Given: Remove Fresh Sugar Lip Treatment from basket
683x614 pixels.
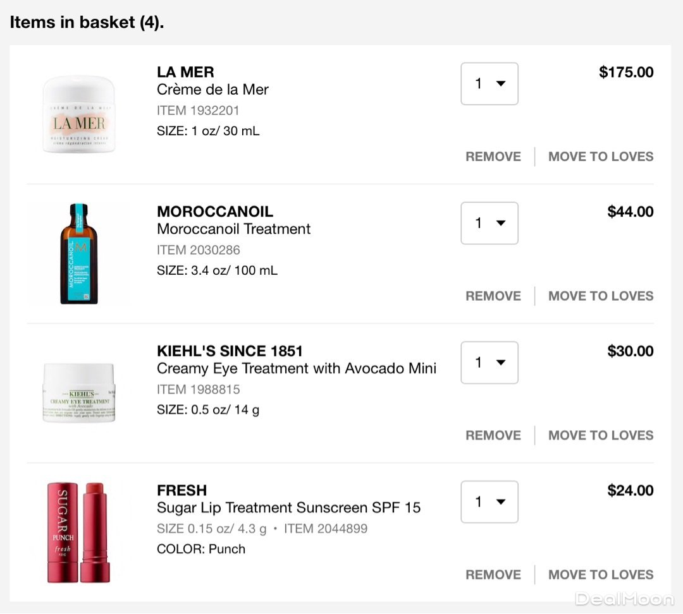Looking at the screenshot, I should [x=493, y=575].
